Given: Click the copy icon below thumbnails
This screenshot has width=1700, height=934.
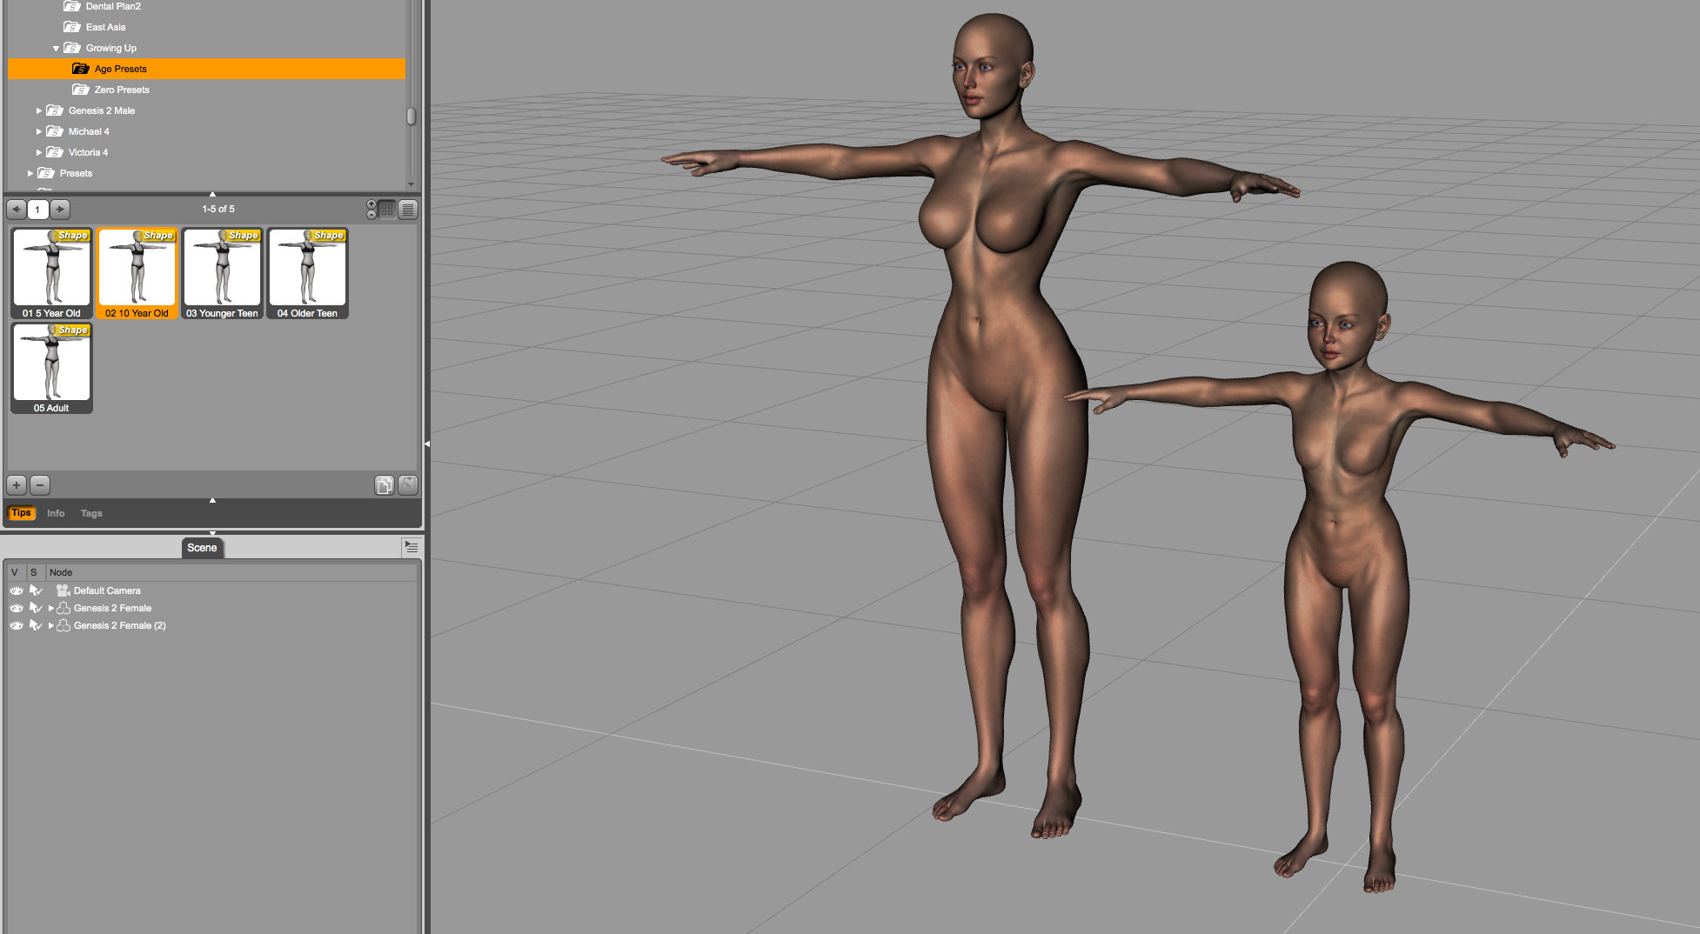Looking at the screenshot, I should click(385, 485).
